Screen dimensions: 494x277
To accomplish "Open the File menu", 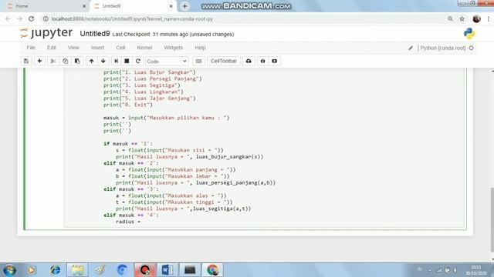I will tap(31, 48).
